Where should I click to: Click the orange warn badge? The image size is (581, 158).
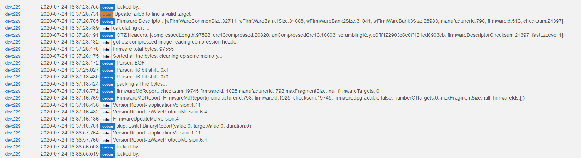pyautogui.click(x=107, y=14)
